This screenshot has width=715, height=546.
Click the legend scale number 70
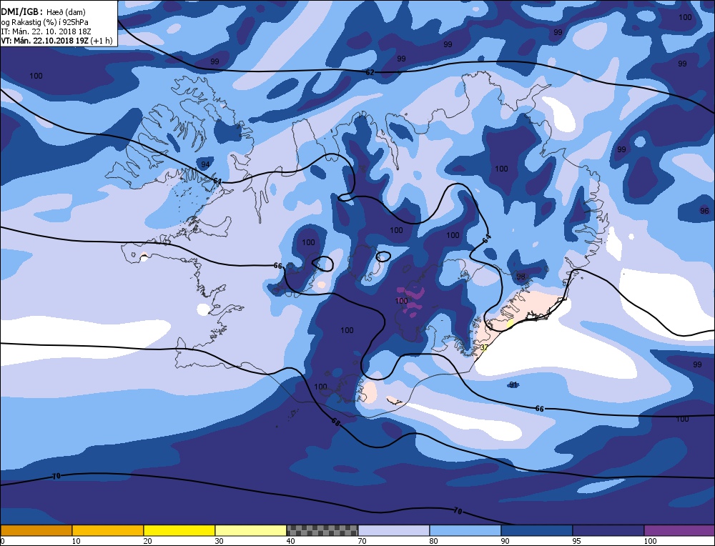[362, 541]
